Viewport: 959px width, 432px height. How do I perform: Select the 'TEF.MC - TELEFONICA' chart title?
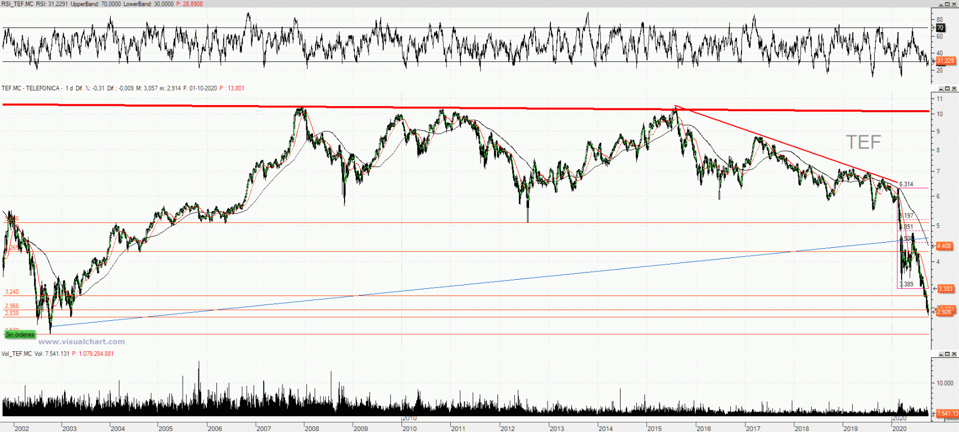click(x=31, y=88)
